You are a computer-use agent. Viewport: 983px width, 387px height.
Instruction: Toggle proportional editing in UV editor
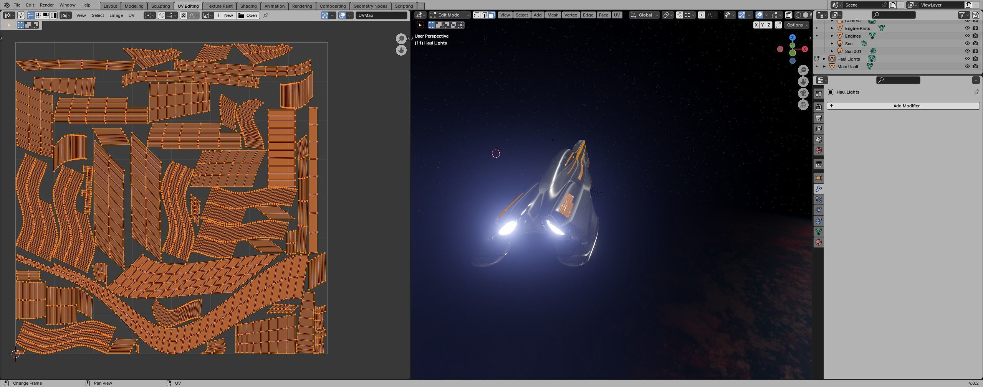[x=184, y=15]
